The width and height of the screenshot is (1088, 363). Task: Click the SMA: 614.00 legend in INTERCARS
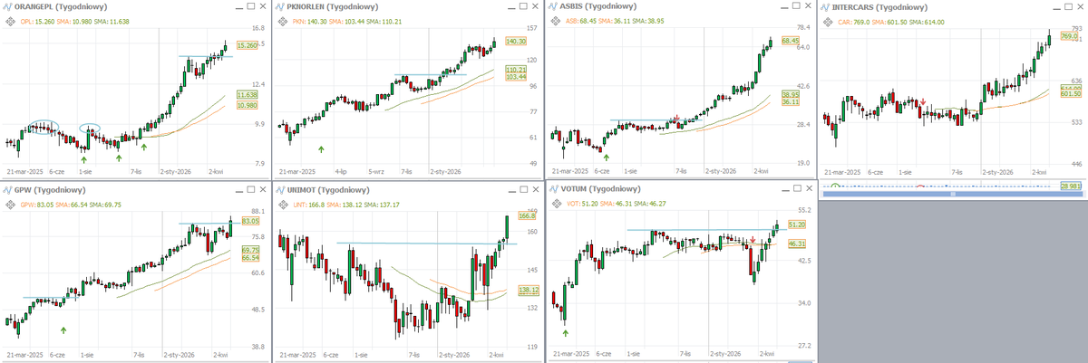tap(926, 22)
